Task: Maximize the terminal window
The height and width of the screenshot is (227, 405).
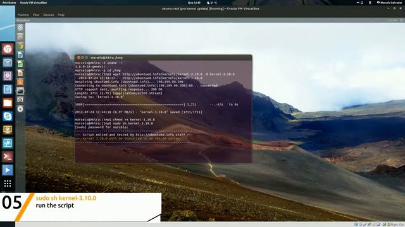Action: click(x=87, y=57)
